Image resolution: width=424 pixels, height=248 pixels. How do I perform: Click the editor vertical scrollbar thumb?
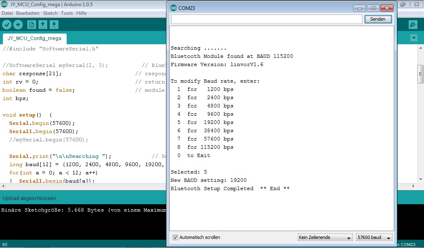420,74
